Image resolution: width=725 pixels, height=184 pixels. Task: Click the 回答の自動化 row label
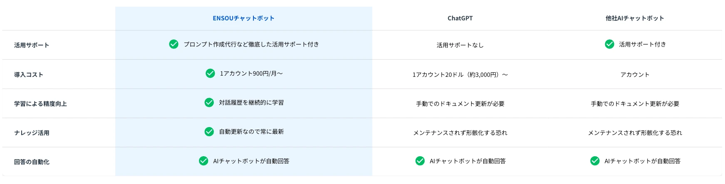(32, 162)
